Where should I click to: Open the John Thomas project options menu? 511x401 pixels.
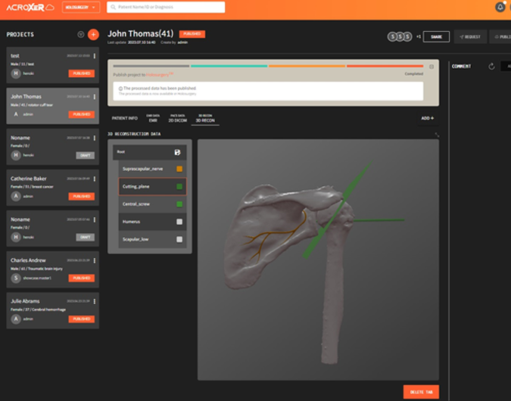94,98
